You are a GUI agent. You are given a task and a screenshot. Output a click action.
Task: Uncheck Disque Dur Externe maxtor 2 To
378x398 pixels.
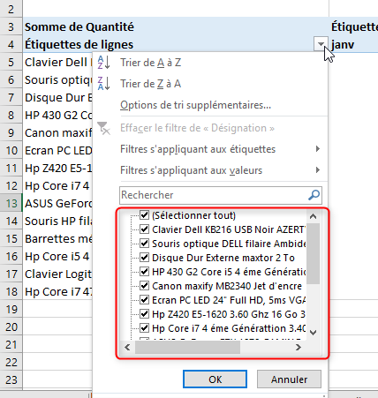[144, 258]
